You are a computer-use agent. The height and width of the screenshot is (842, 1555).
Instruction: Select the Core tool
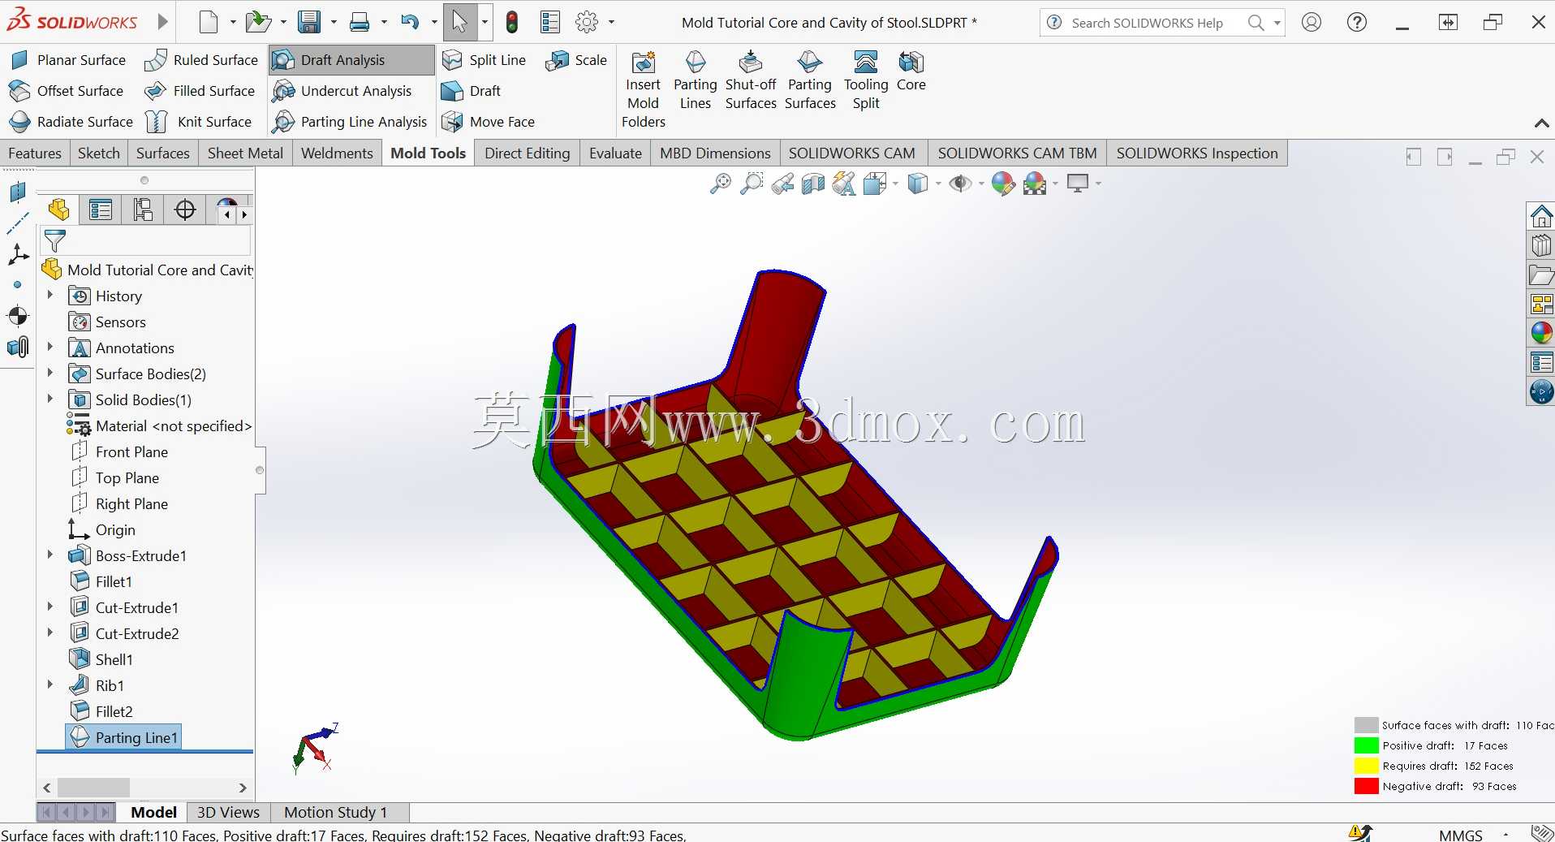[x=911, y=71]
